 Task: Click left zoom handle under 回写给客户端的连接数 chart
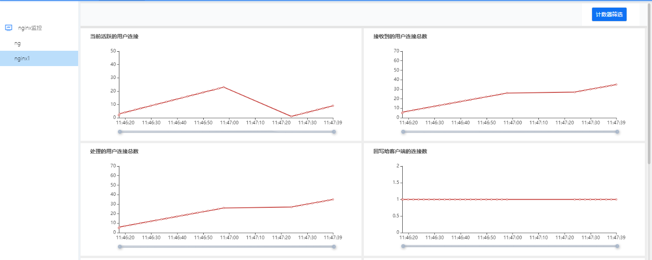point(403,246)
